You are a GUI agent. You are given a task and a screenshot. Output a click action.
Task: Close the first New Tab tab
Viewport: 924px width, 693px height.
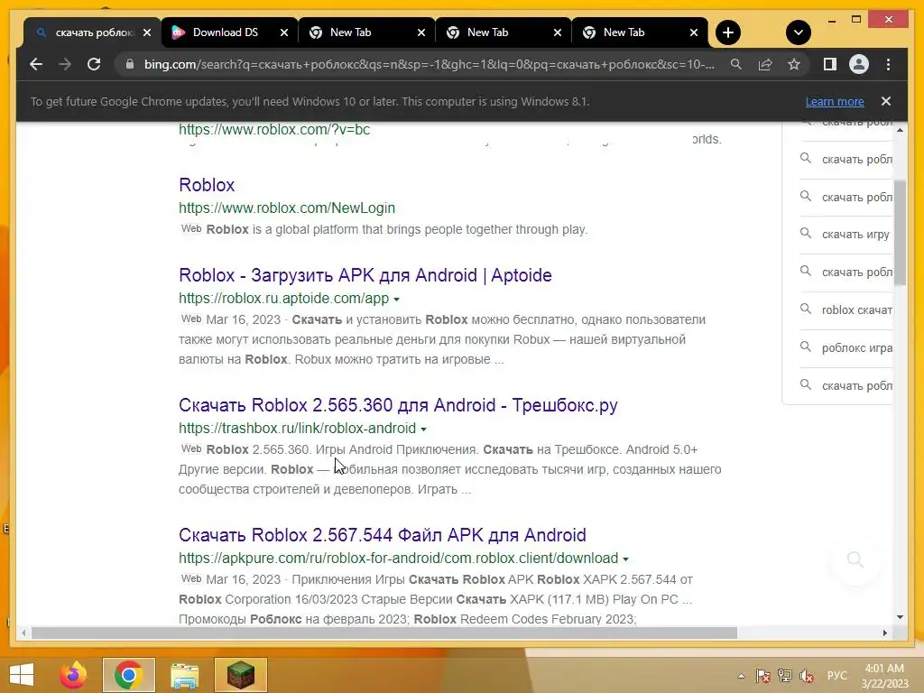(420, 33)
